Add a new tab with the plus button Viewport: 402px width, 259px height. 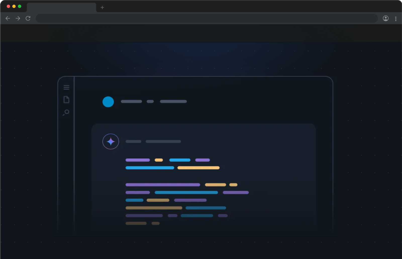[102, 8]
